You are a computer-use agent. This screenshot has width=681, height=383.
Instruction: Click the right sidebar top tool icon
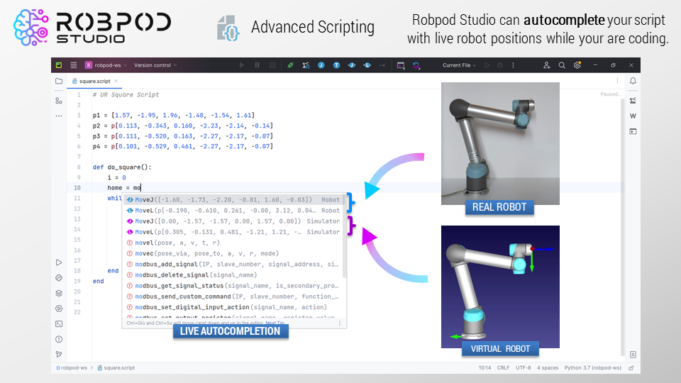(x=633, y=101)
